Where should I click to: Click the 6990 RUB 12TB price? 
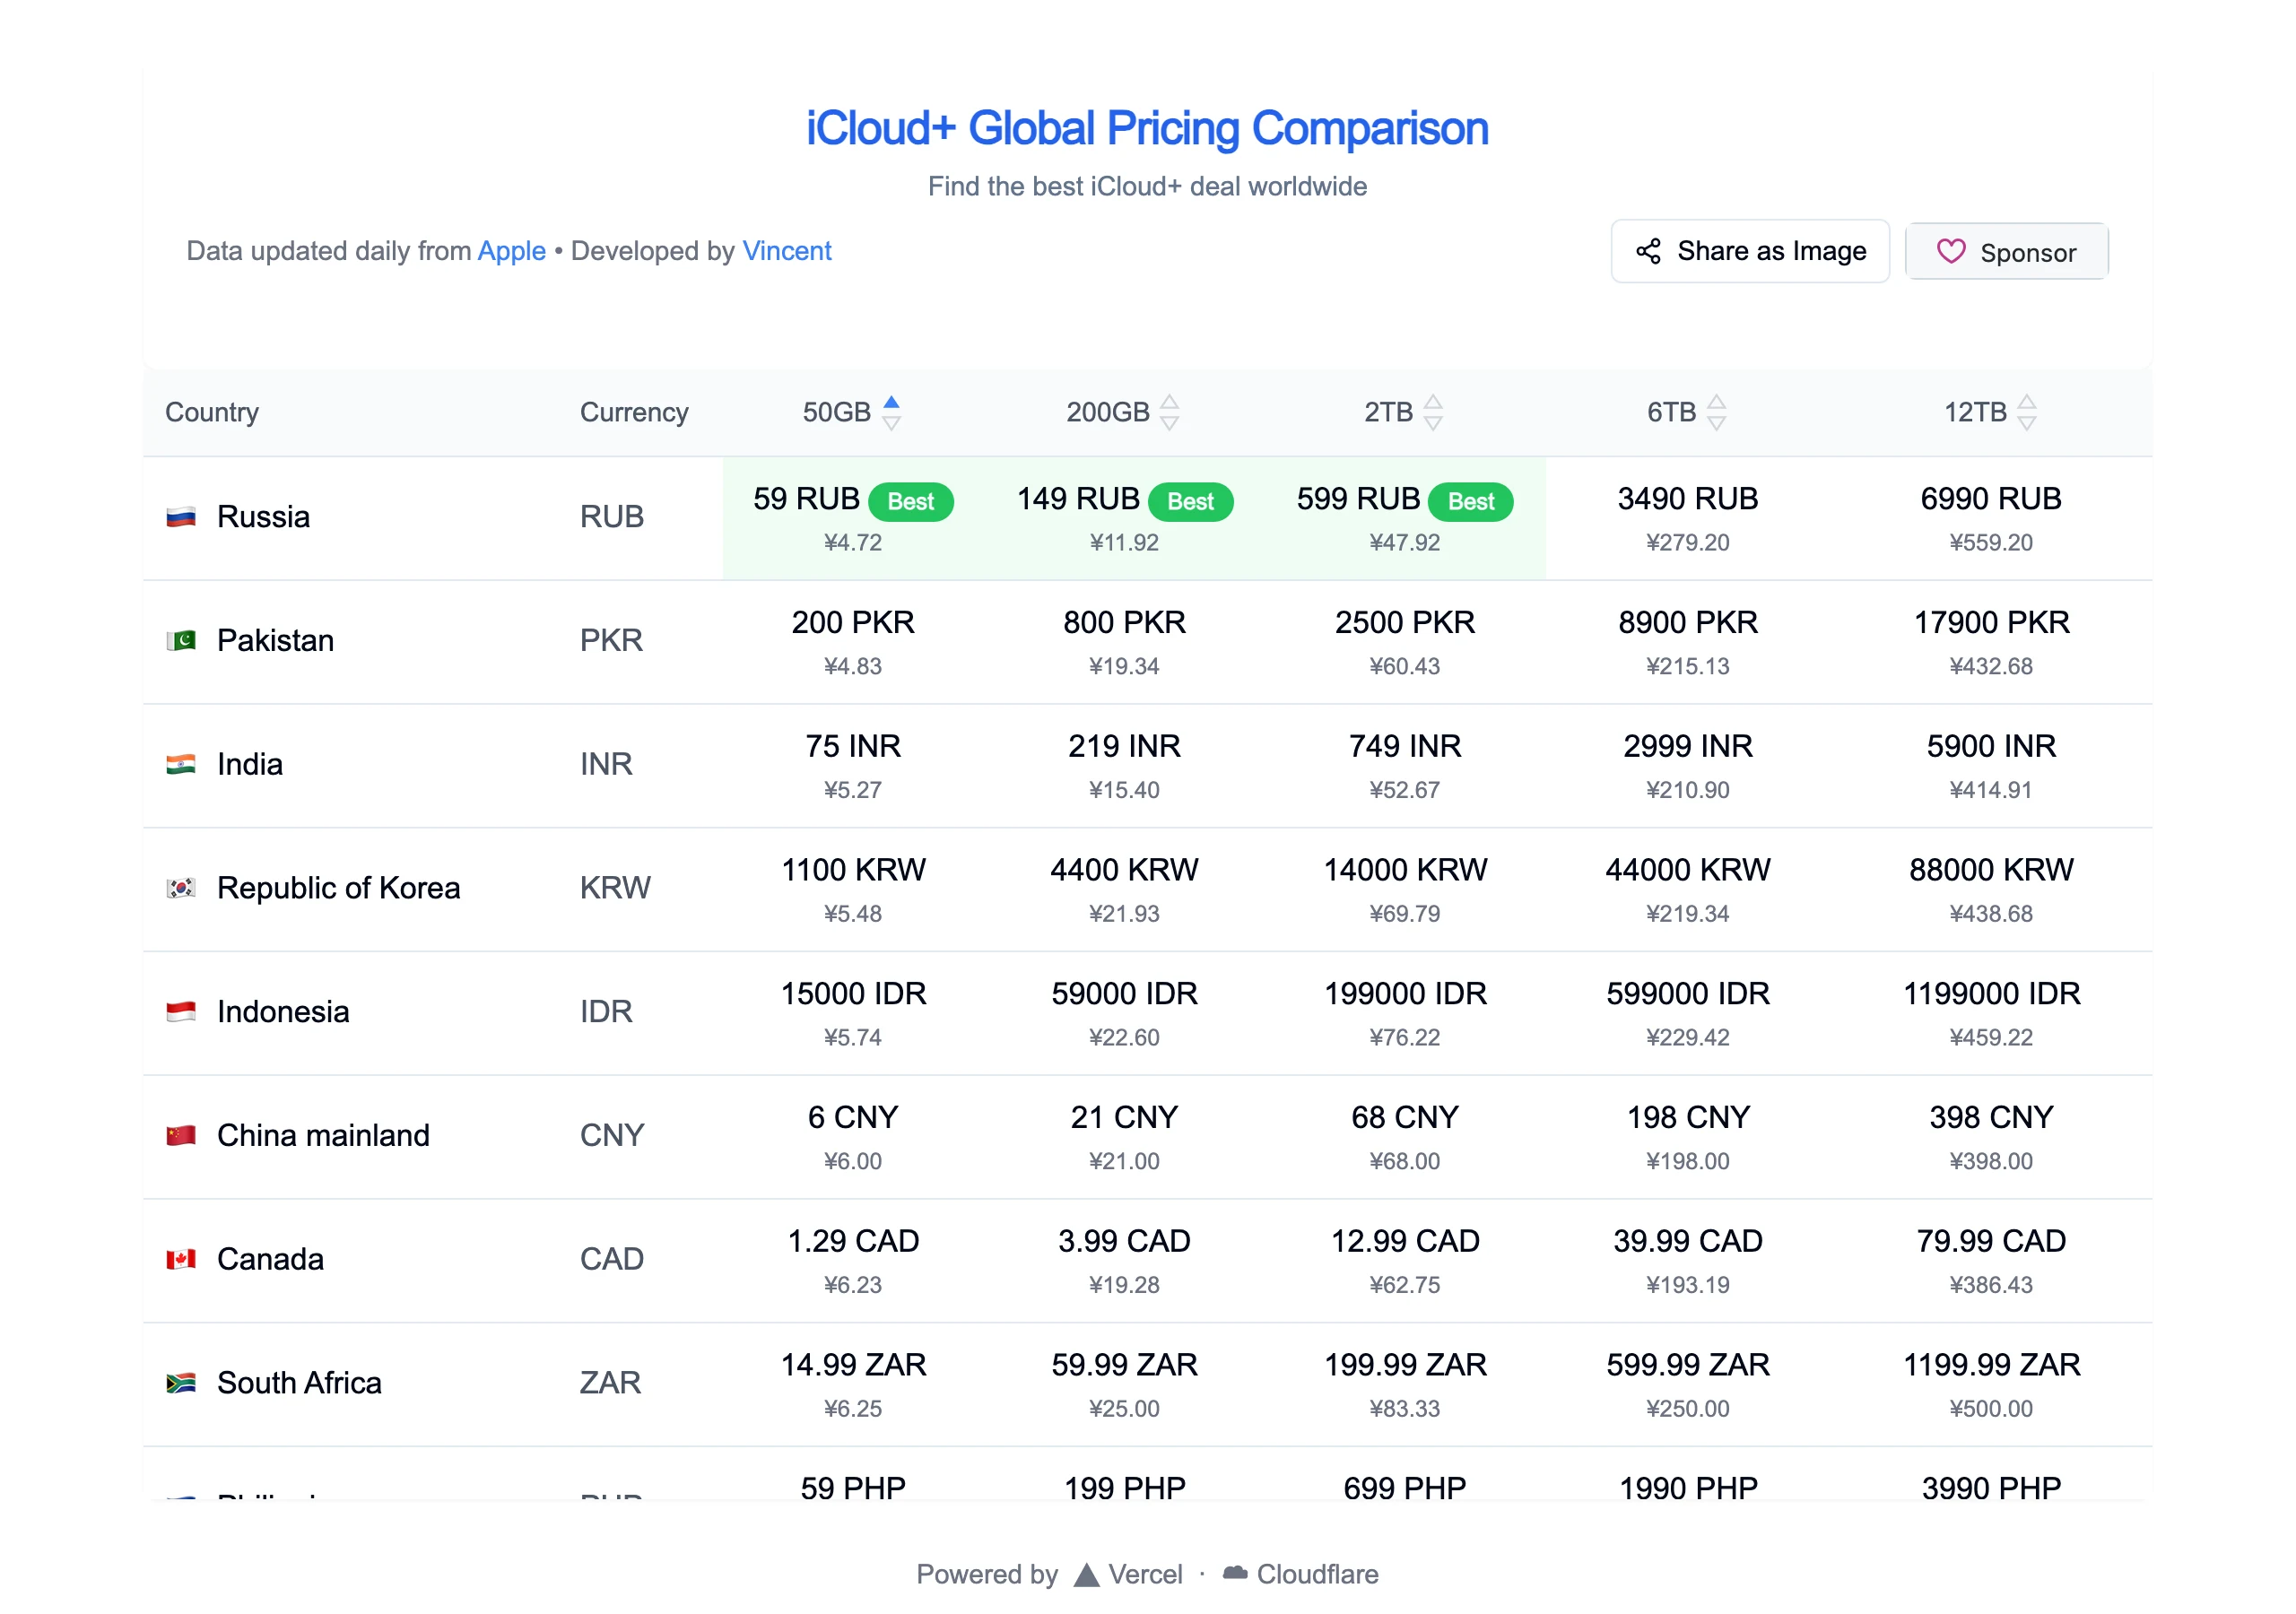click(x=1991, y=499)
